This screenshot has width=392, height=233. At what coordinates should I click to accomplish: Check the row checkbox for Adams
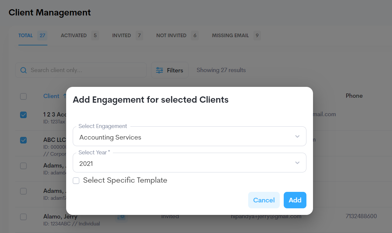tap(23, 166)
